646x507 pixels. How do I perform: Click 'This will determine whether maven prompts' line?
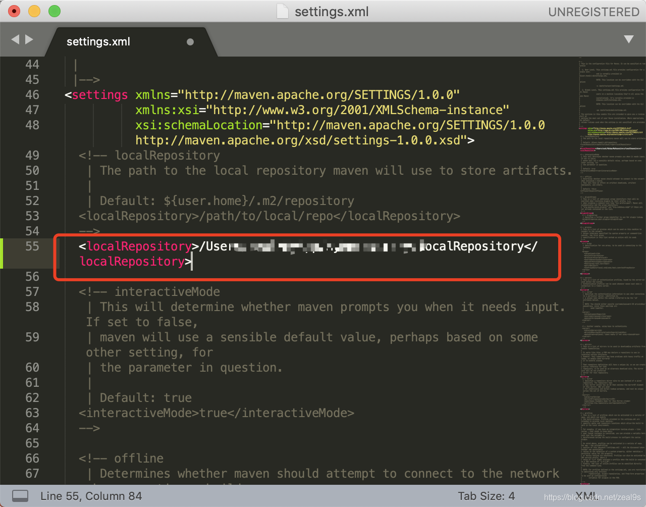coord(333,307)
